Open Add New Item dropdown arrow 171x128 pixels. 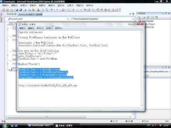click(14, 10)
